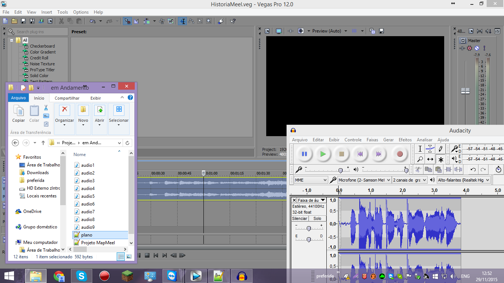Skip to start in Audacity transport
The height and width of the screenshot is (283, 504).
(360, 154)
